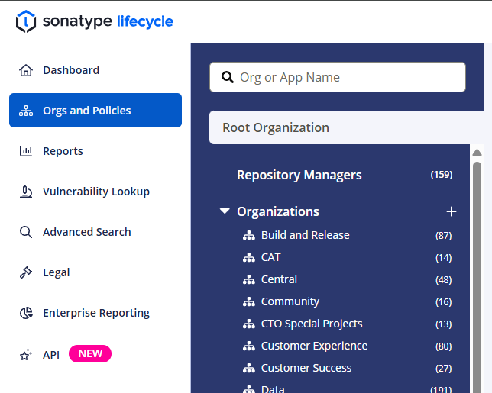This screenshot has height=393, width=492.
Task: Click the scroll up arrow in org list
Action: (x=477, y=153)
